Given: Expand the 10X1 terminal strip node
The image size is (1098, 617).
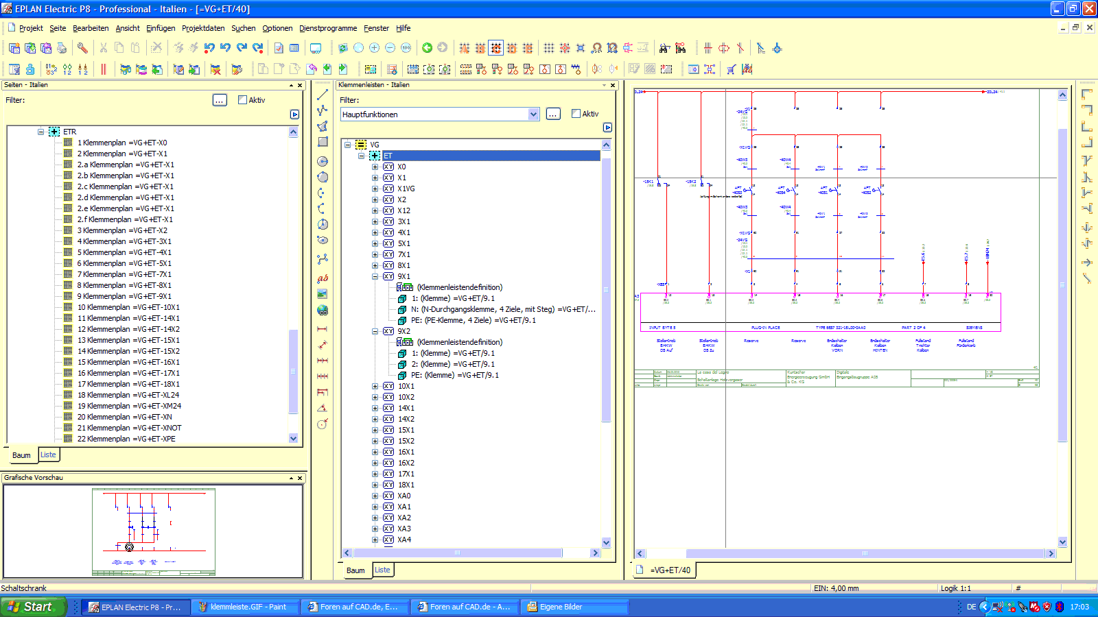Looking at the screenshot, I should click(375, 386).
